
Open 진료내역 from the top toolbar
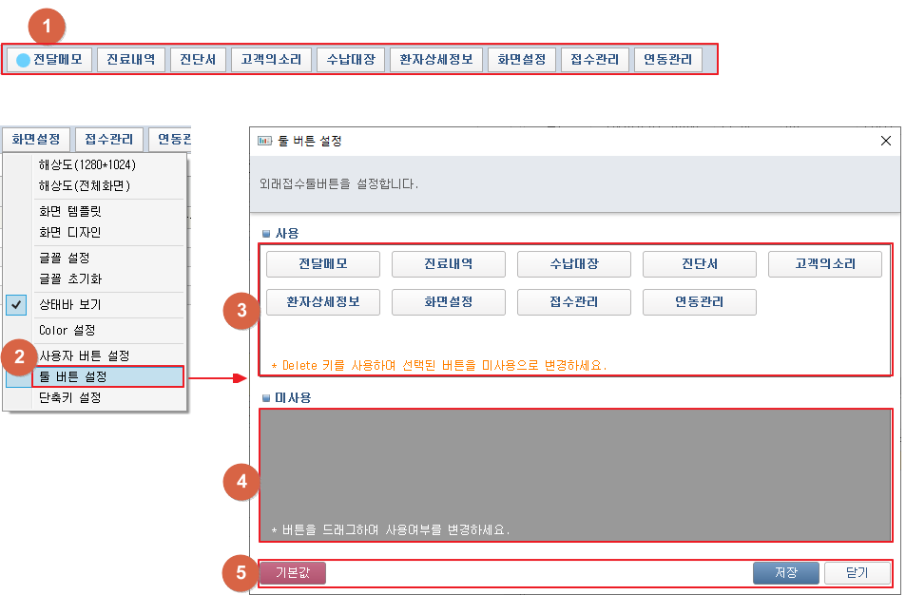point(131,60)
